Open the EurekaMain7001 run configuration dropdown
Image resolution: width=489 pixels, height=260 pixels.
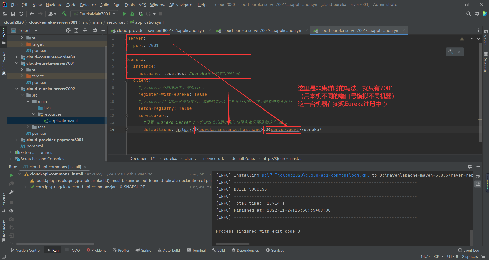pyautogui.click(x=94, y=14)
